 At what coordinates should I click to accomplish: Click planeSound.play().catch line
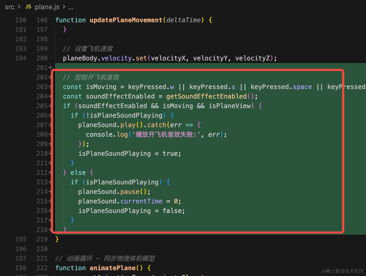140,125
